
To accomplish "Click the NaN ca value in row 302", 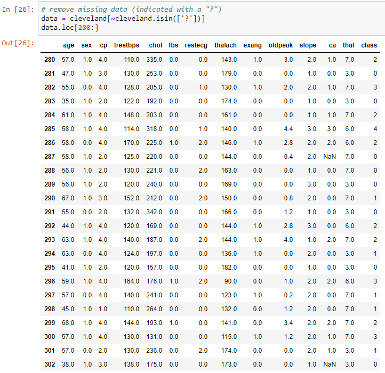I will click(x=330, y=364).
